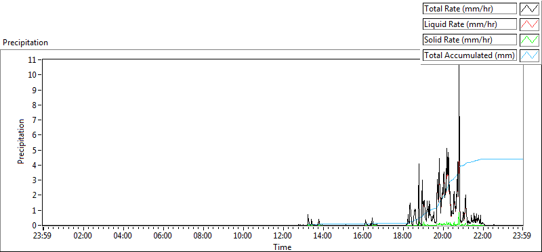
Task: Click the 22:00 time label
Action: click(482, 236)
